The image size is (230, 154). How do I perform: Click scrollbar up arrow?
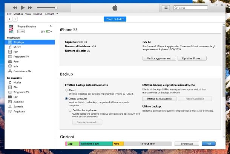coord(224,24)
